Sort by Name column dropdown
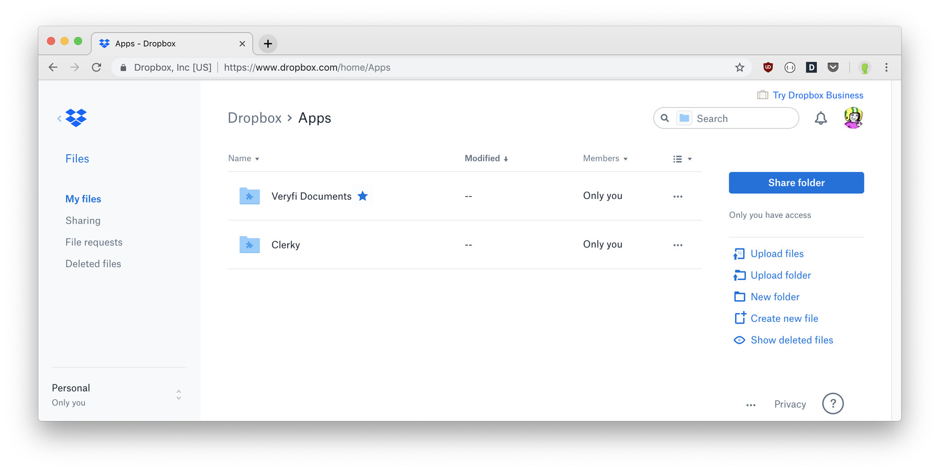Screen dimensions: 939x471 click(x=244, y=158)
